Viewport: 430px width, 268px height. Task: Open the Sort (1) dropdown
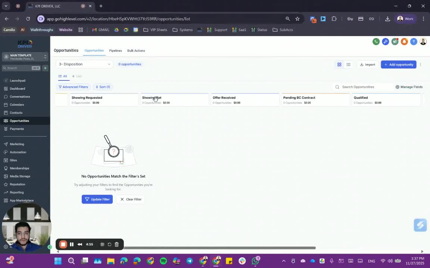103,87
